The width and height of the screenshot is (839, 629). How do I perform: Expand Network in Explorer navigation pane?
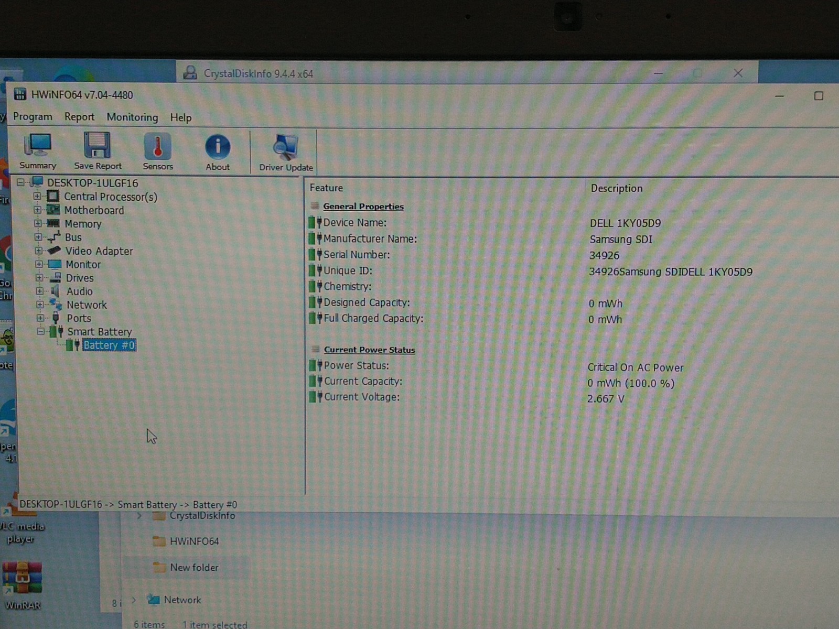pyautogui.click(x=134, y=600)
